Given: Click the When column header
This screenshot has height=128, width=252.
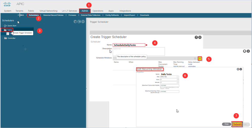Looking at the screenshot, I should [x=131, y=62].
